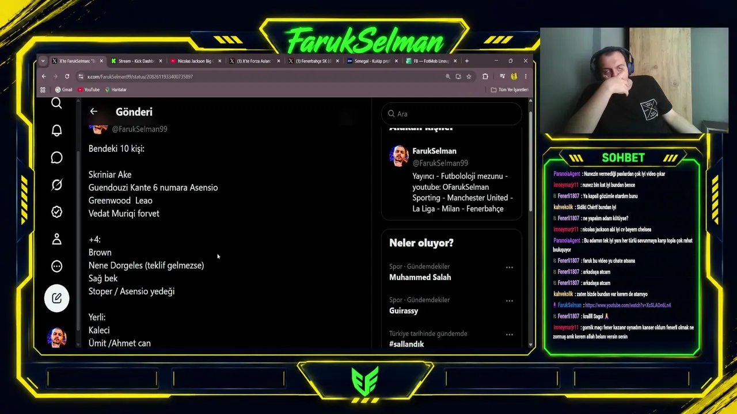Switch to the Senegal - Kulüp profili tab
This screenshot has width=737, height=414.
pos(371,61)
